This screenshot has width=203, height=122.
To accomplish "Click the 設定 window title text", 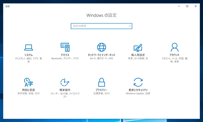I will (x=7, y=6).
